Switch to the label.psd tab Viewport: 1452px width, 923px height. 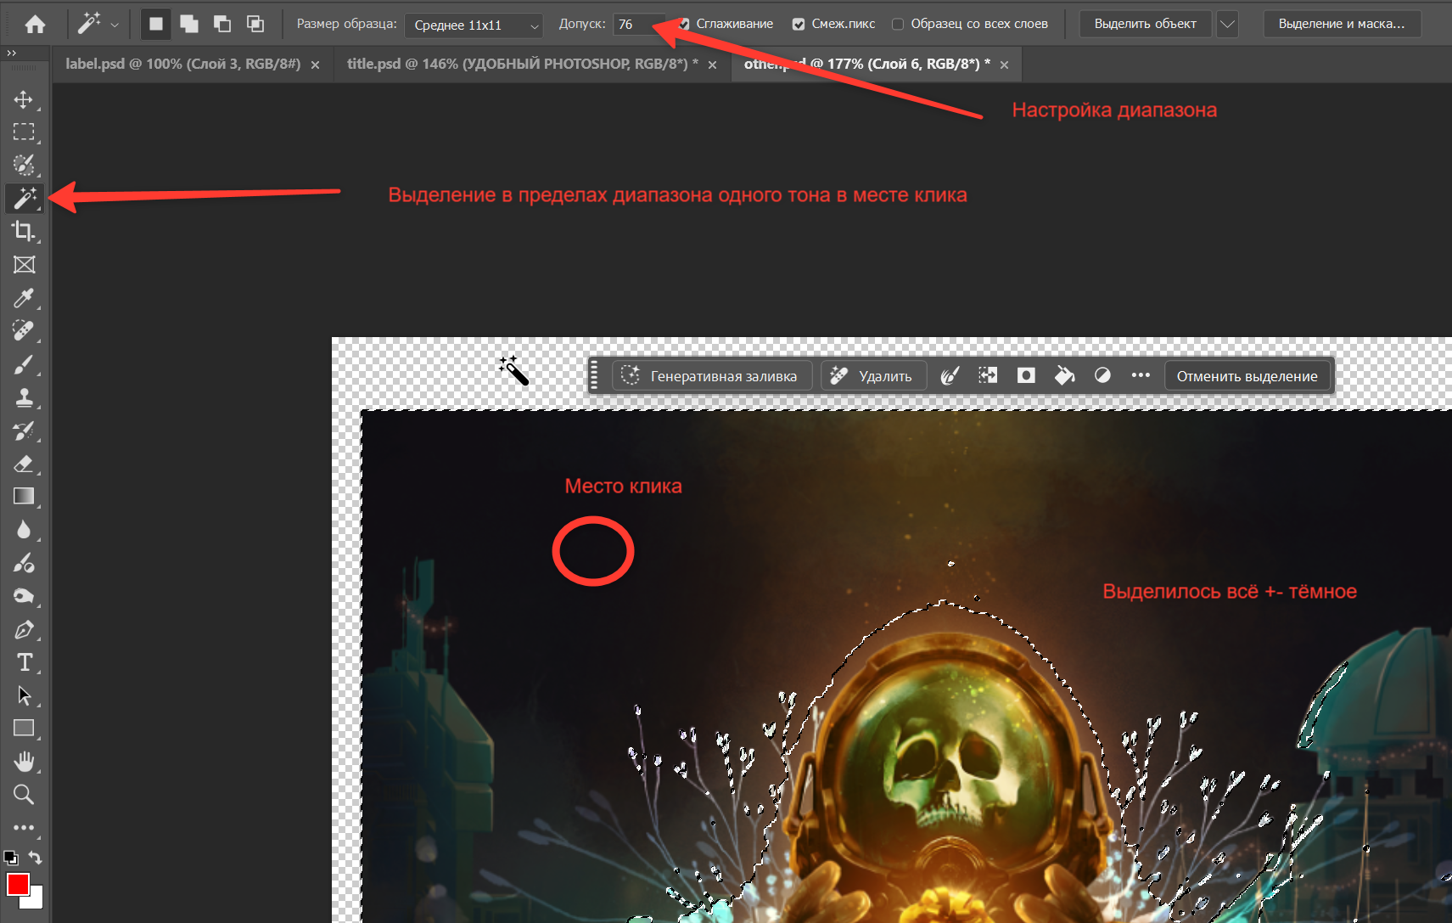(x=182, y=64)
